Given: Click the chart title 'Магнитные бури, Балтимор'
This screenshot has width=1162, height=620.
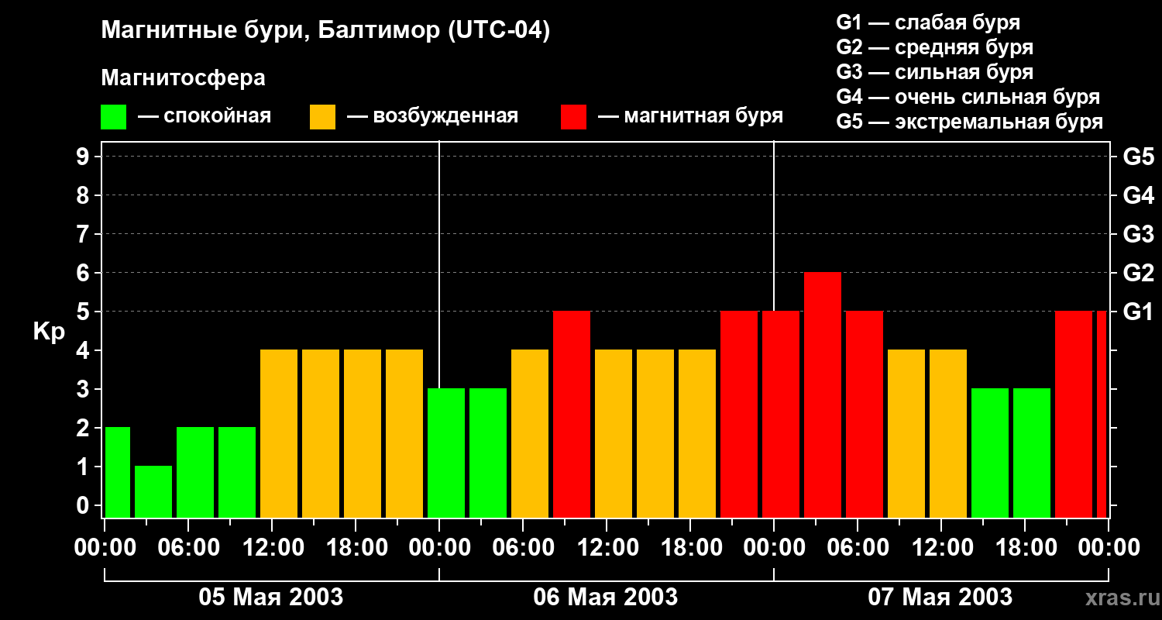Looking at the screenshot, I should 325,31.
